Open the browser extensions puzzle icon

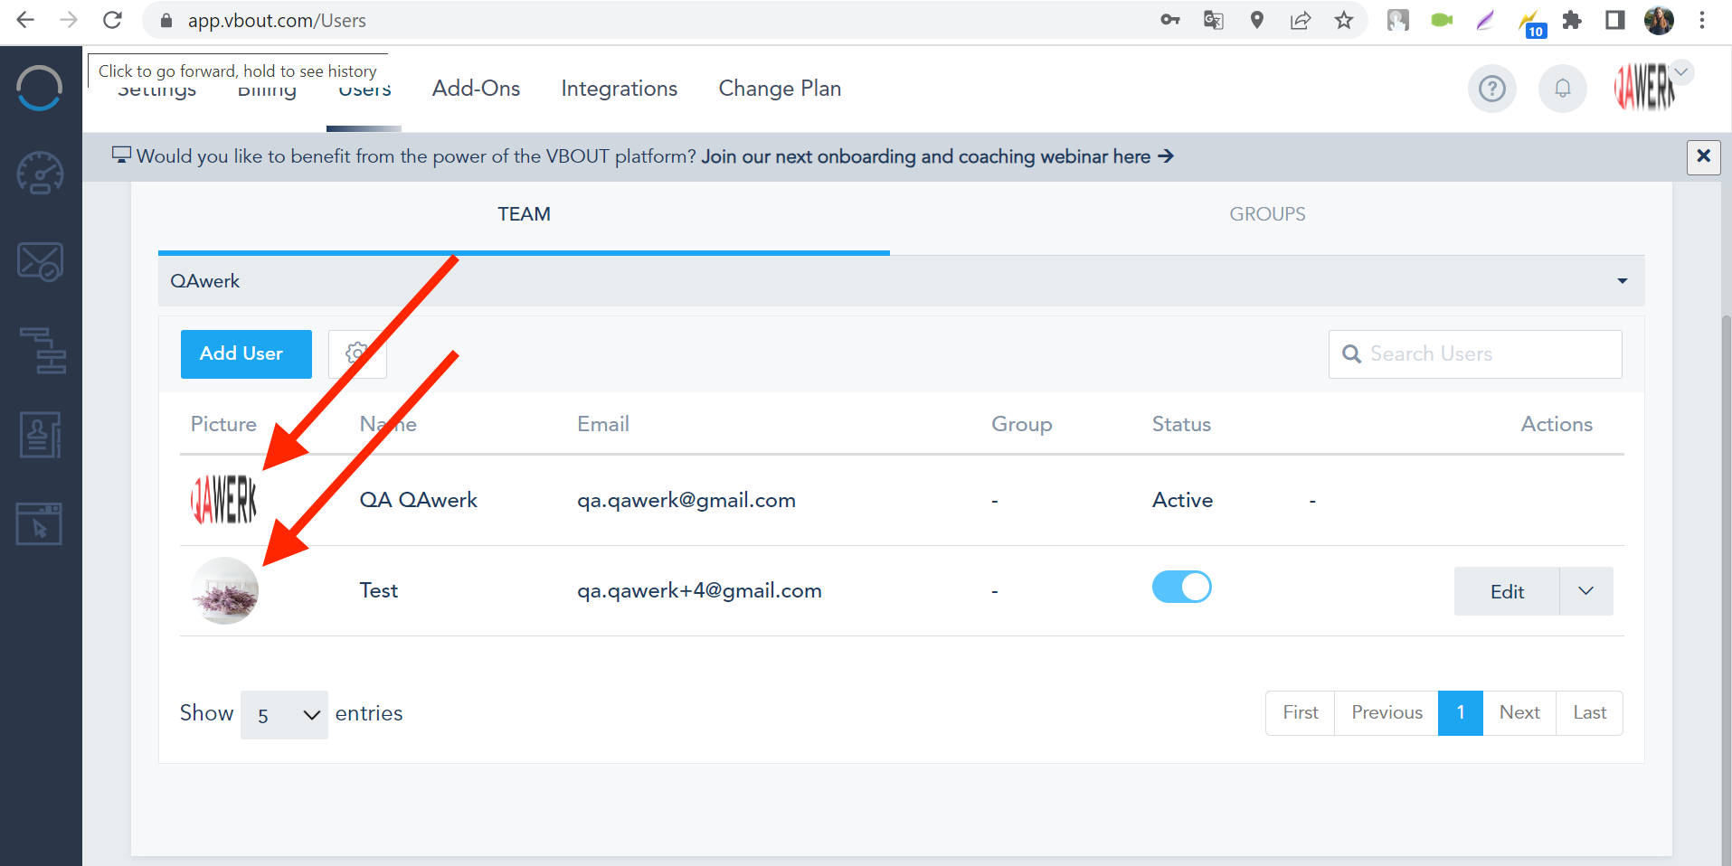(1572, 20)
